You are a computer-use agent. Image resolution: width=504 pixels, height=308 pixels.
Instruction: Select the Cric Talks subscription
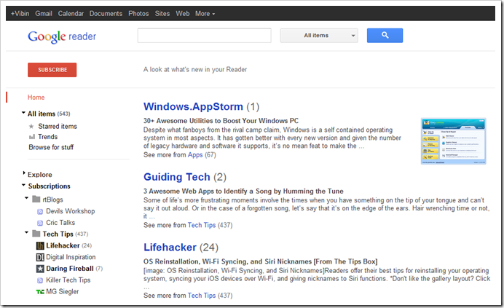(x=60, y=223)
